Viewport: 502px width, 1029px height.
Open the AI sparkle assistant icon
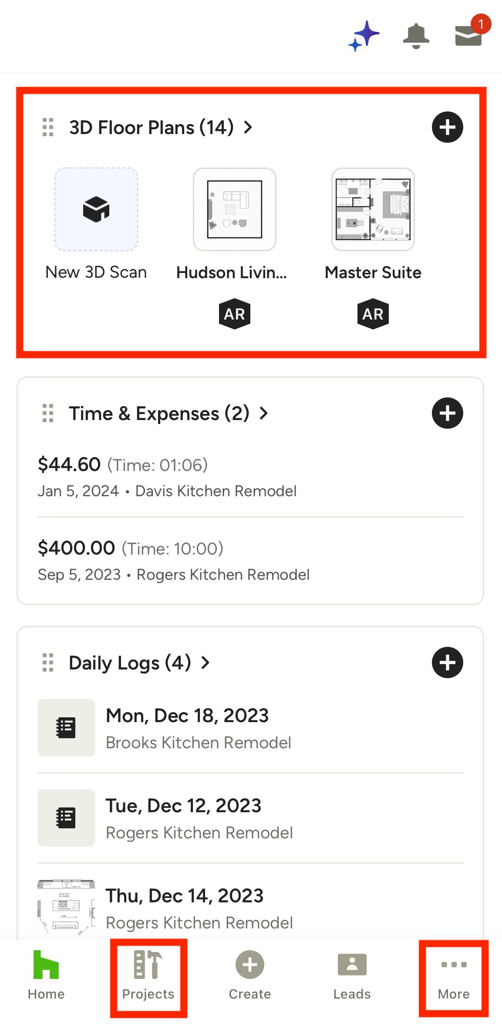pyautogui.click(x=364, y=36)
